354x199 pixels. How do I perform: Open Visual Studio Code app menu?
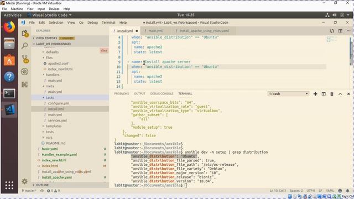[49, 15]
